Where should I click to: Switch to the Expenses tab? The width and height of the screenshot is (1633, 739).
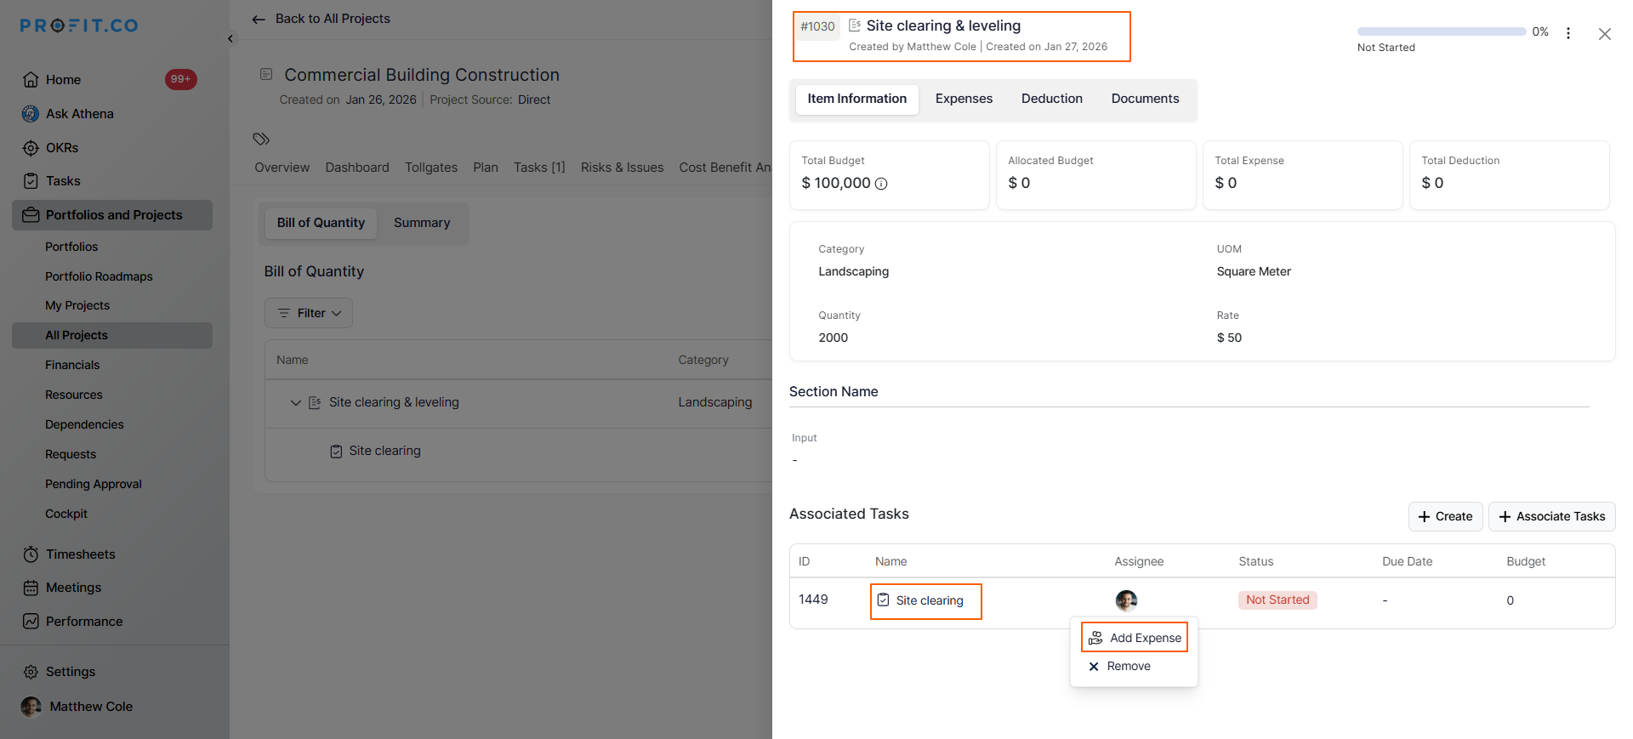pyautogui.click(x=964, y=99)
